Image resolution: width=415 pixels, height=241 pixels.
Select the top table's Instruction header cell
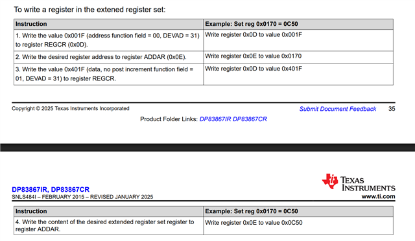[108, 24]
